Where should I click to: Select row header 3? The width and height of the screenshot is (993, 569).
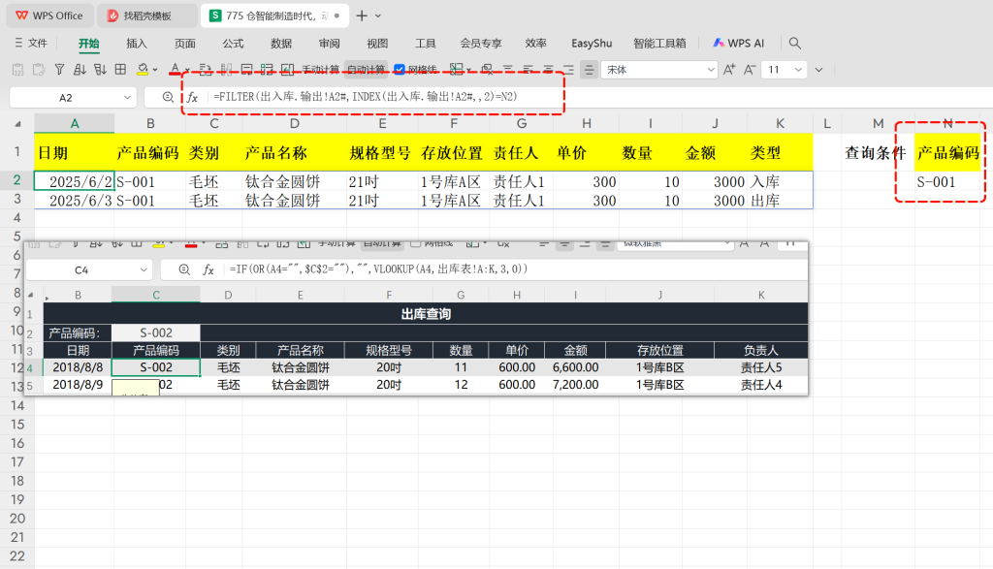click(x=17, y=200)
